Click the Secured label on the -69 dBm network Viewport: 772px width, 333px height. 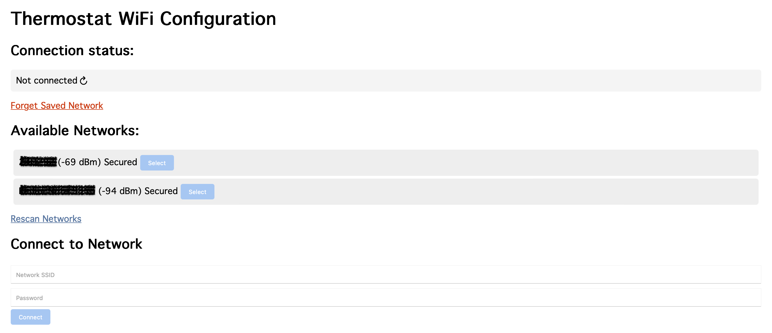click(x=120, y=162)
